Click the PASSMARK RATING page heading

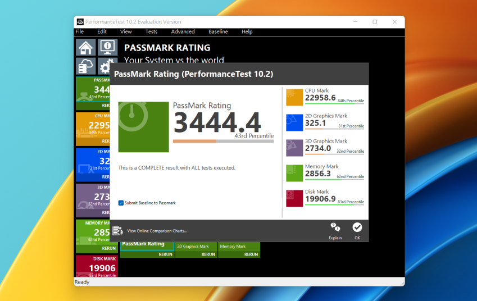point(167,48)
